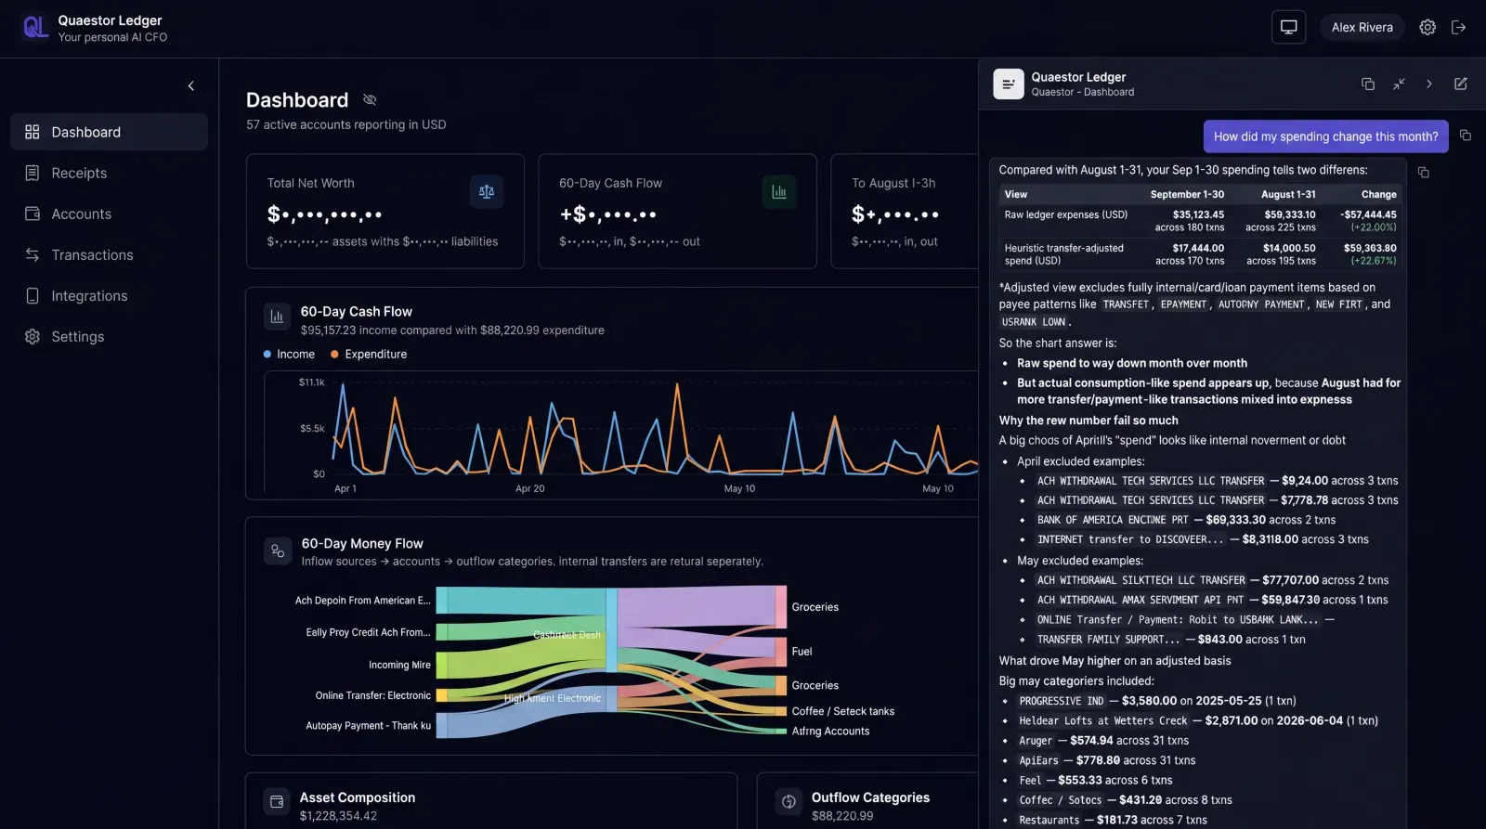This screenshot has width=1486, height=829.
Task: Click the logout icon in top bar
Action: [x=1459, y=27]
